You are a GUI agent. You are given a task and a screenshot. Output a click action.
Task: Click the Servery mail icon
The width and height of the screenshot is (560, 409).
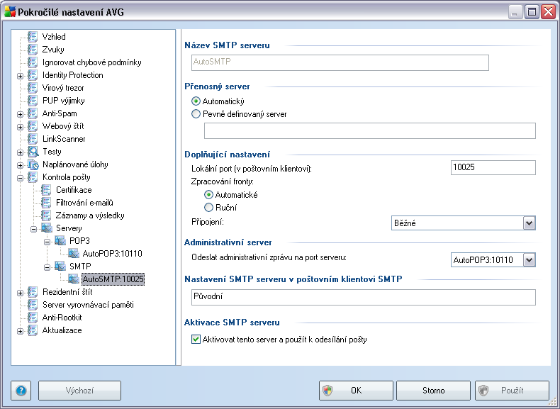(x=47, y=228)
